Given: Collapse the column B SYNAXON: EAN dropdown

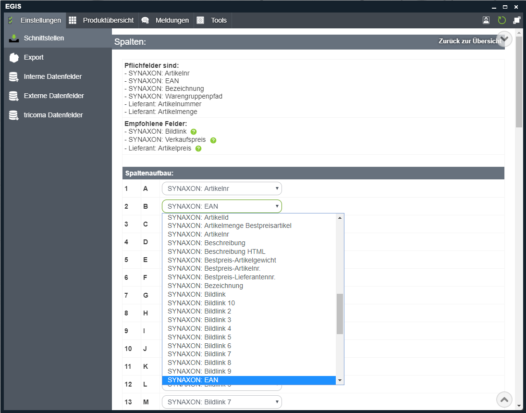Looking at the screenshot, I should coord(222,206).
